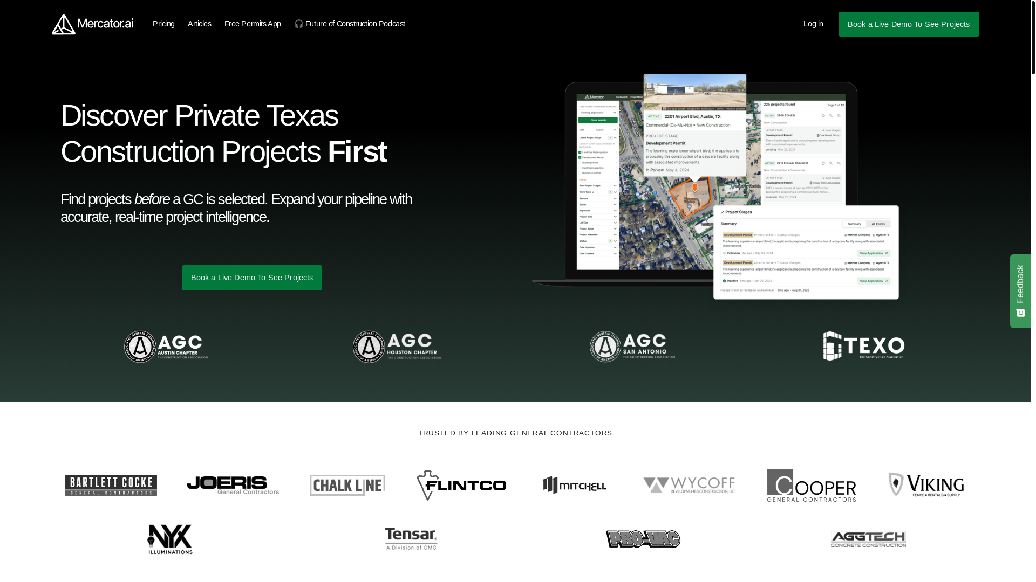The height and width of the screenshot is (582, 1036).
Task: Click the 'Find projects before a GC' subheading
Action: click(236, 208)
